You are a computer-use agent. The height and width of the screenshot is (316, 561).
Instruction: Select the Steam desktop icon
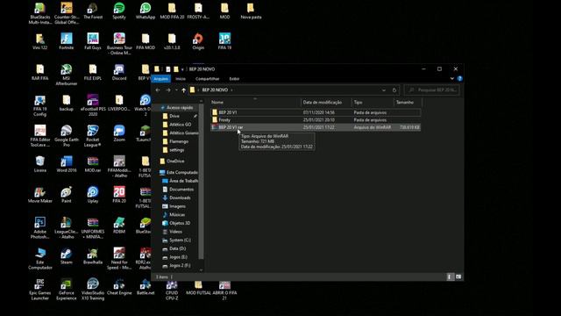67,255
